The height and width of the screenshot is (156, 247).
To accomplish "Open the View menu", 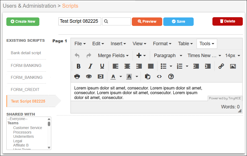I will point(139,44).
